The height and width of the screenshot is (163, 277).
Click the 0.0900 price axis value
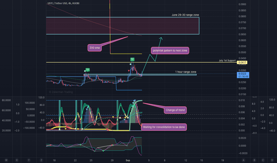242,4
